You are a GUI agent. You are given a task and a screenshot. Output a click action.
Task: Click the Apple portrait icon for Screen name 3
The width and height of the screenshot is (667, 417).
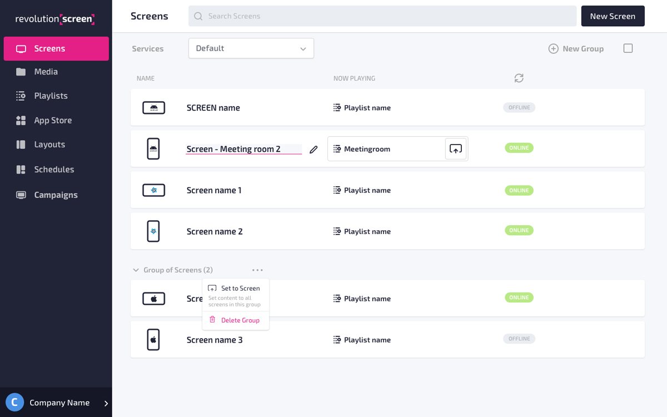(x=153, y=340)
